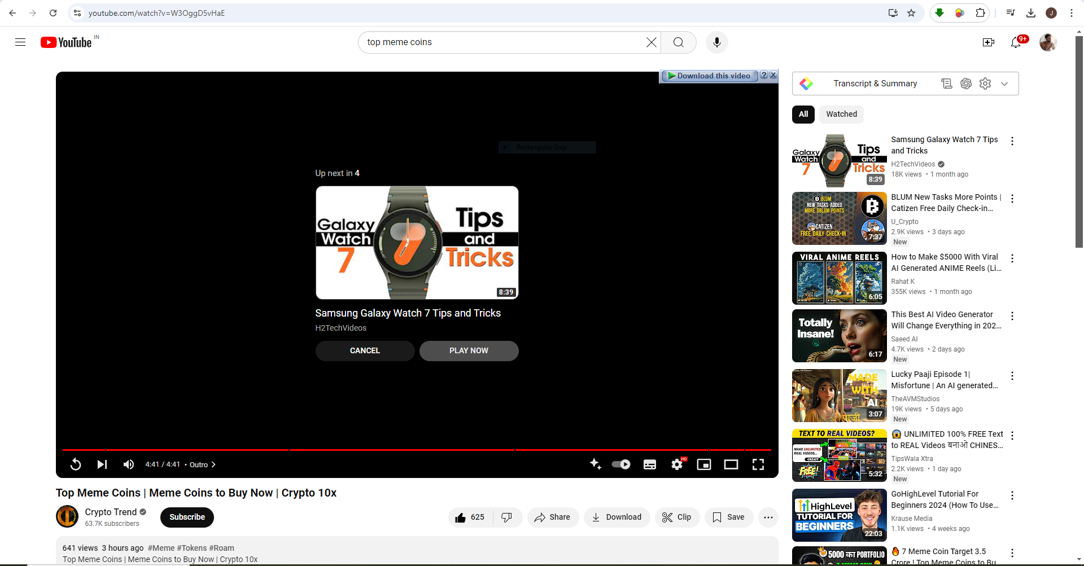Open the GoHighLevel Tutorial For Beginners title
Viewport: 1084px width, 566px height.
[945, 499]
